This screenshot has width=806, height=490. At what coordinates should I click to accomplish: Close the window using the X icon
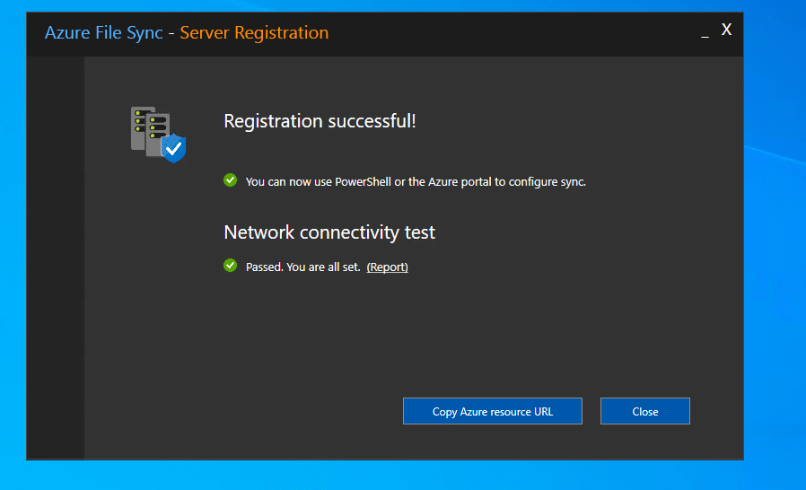(727, 30)
